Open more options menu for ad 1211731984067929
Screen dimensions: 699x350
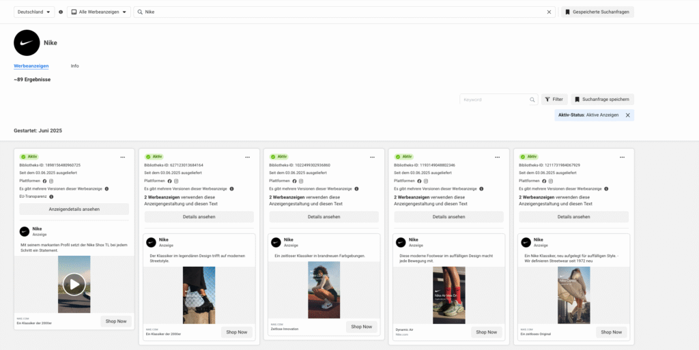622,157
